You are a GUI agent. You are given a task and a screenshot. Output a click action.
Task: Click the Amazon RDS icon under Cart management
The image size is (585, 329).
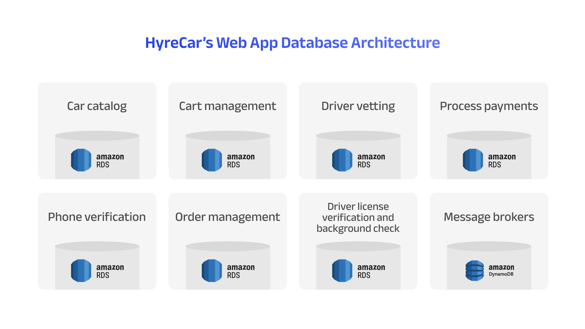tap(212, 160)
